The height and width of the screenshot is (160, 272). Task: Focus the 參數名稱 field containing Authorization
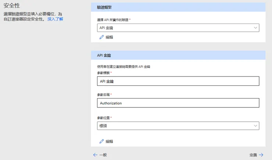point(178,103)
